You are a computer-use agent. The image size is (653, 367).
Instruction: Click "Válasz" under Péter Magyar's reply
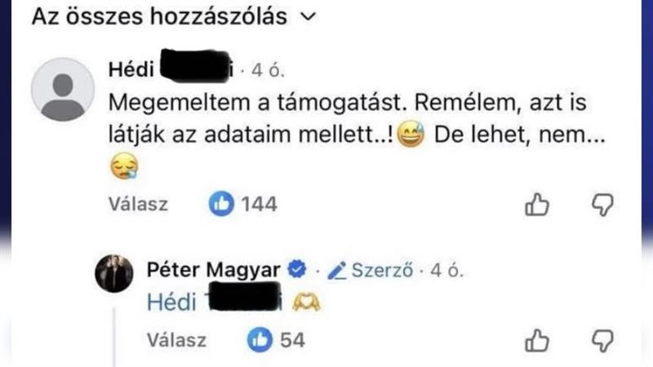tap(176, 340)
